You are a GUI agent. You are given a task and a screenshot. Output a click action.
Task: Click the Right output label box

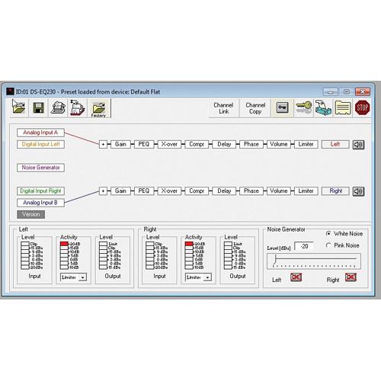(335, 190)
